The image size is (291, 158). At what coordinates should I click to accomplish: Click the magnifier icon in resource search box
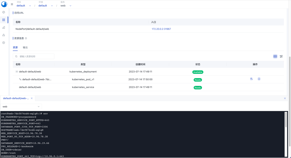[x=16, y=56]
